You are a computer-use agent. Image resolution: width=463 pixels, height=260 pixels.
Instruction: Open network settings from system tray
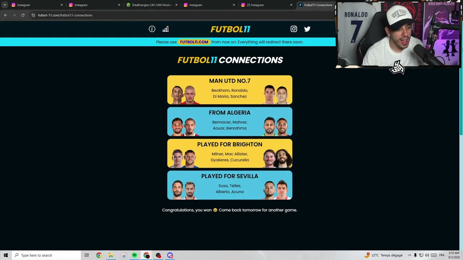[421, 255]
